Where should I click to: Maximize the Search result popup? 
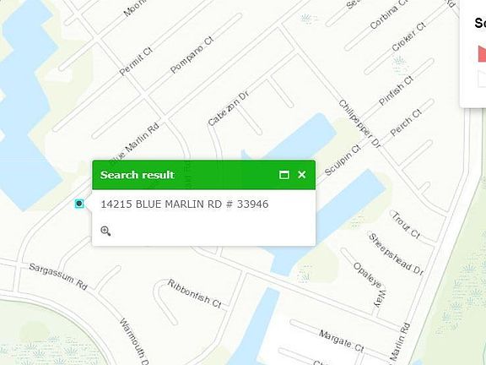pos(283,175)
